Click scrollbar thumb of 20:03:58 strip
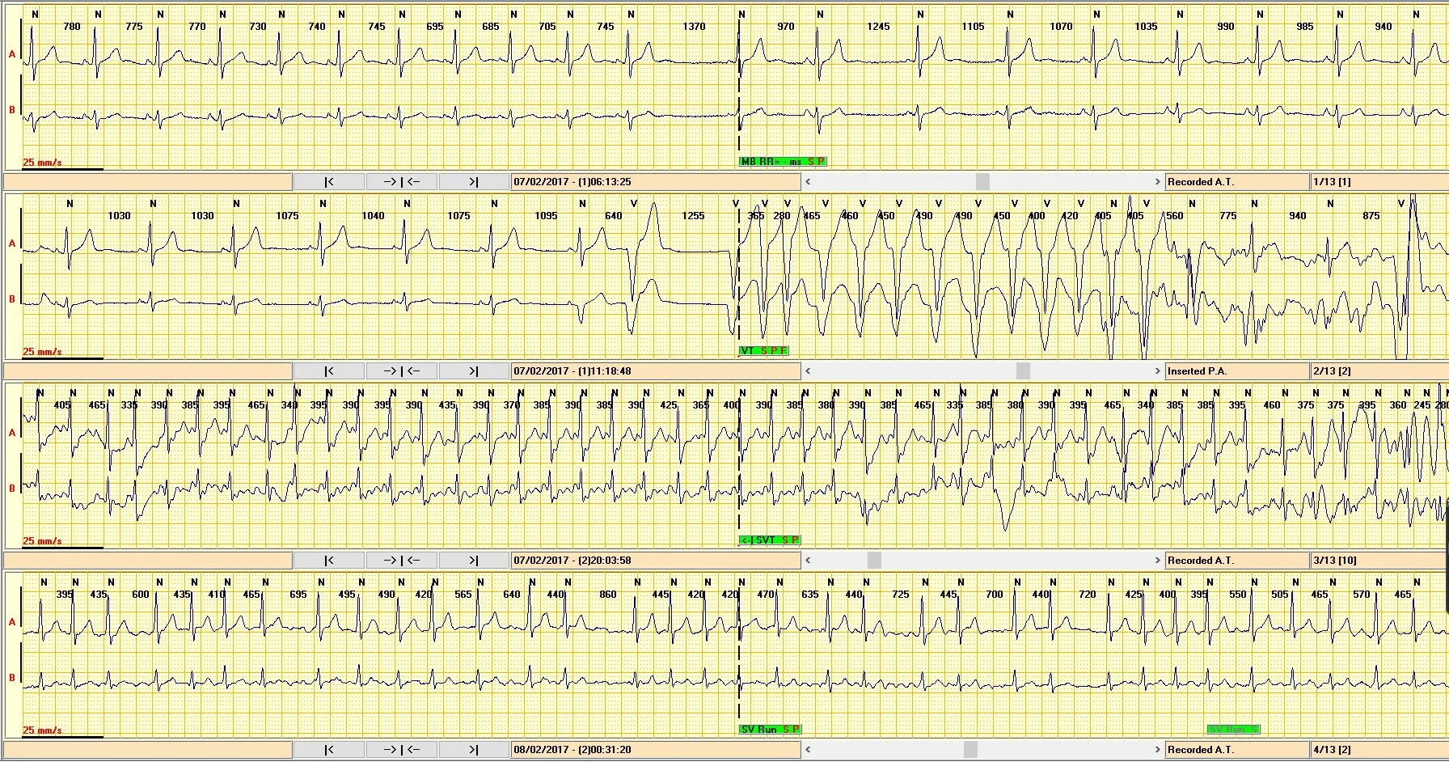Viewport: 1449px width, 762px height. 874,561
